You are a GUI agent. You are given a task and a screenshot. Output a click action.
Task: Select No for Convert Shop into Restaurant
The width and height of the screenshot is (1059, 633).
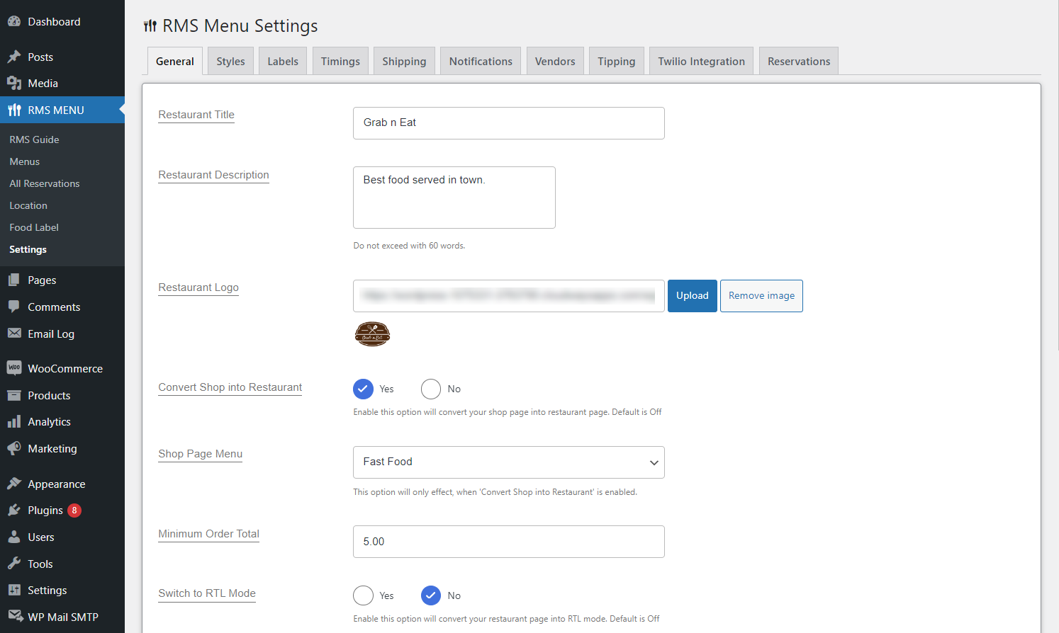coord(431,389)
